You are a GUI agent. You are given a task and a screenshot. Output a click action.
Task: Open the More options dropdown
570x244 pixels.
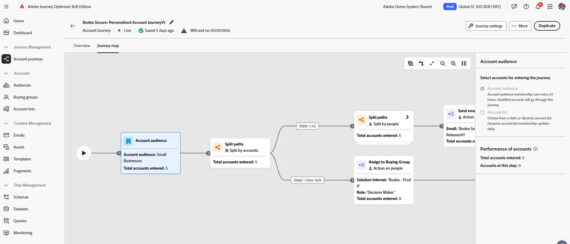pos(520,26)
